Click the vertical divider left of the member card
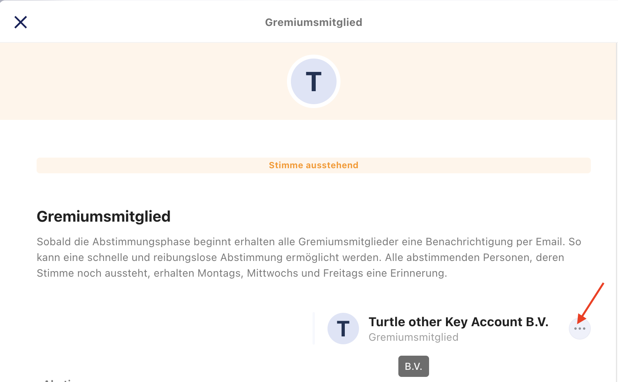618x382 pixels. click(314, 329)
